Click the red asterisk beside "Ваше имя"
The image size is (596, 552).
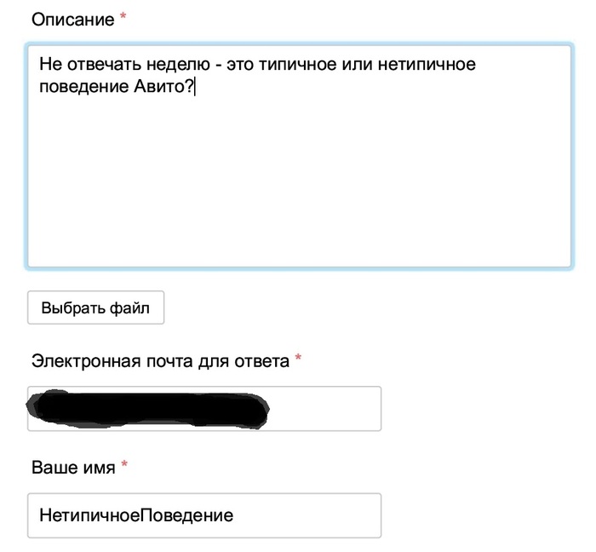(124, 467)
